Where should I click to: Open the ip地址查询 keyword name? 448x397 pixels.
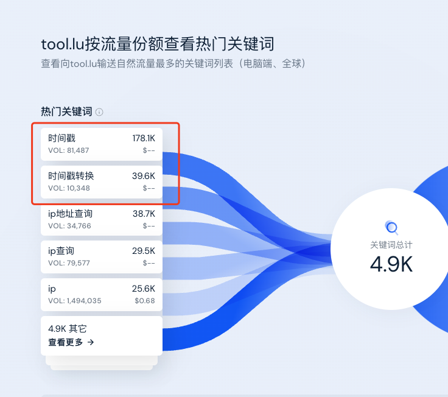(x=71, y=214)
